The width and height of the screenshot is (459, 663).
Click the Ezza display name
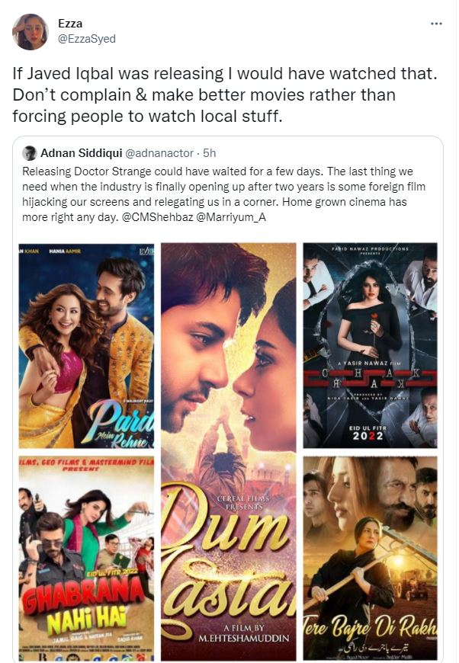point(70,24)
